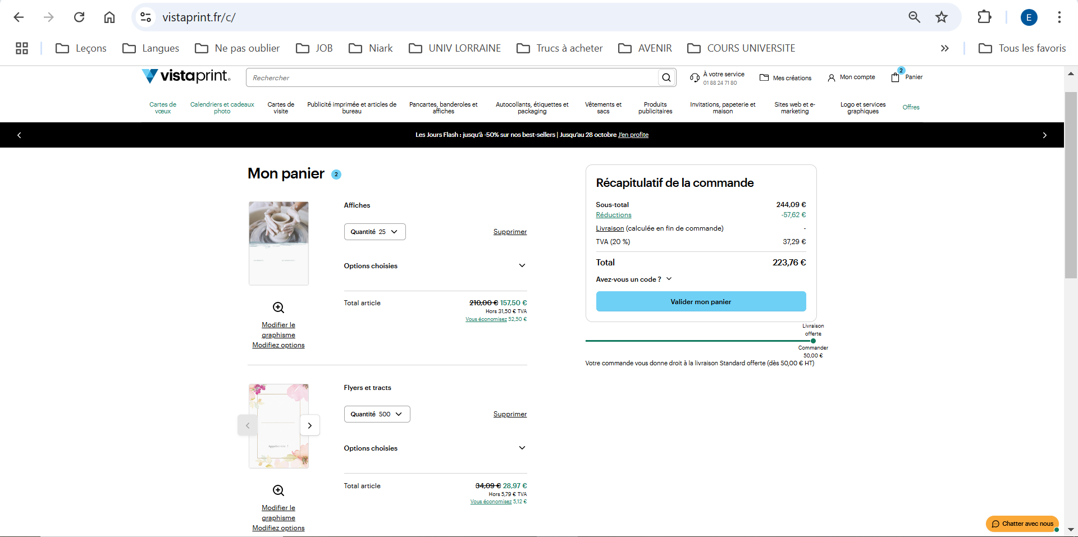Expand the 'Avez-vous un code ?' section
This screenshot has width=1078, height=537.
tap(669, 279)
